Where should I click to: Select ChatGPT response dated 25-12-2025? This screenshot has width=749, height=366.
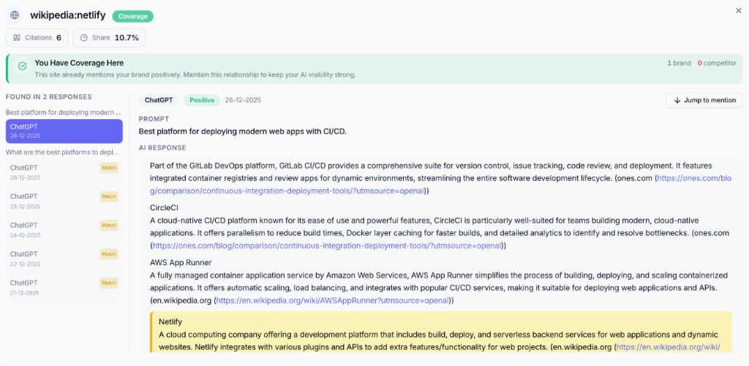tap(64, 201)
